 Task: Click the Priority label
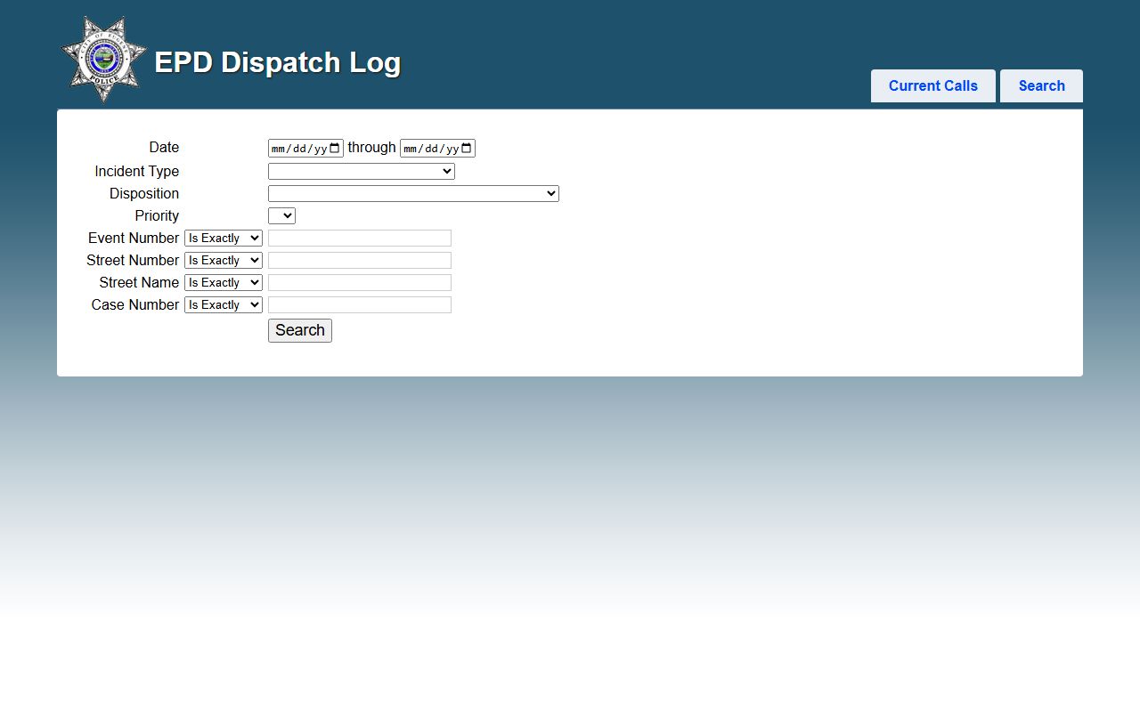(x=157, y=215)
